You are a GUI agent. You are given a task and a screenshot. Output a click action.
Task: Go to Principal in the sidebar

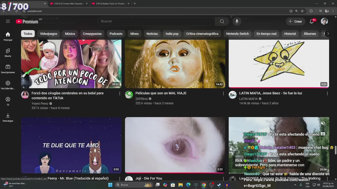click(x=8, y=36)
